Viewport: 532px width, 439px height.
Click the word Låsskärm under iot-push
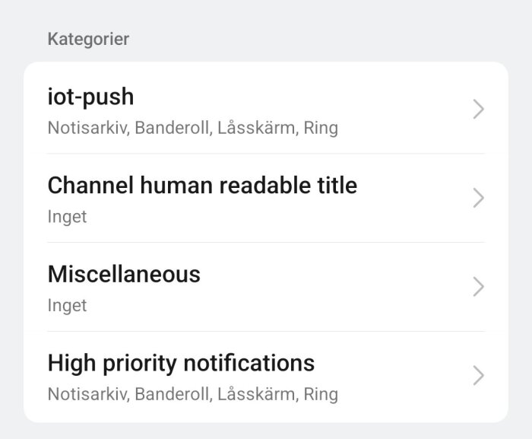pos(258,128)
